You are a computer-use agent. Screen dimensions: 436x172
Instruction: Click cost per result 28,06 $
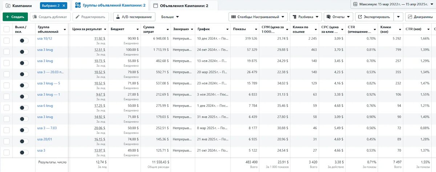100,128
